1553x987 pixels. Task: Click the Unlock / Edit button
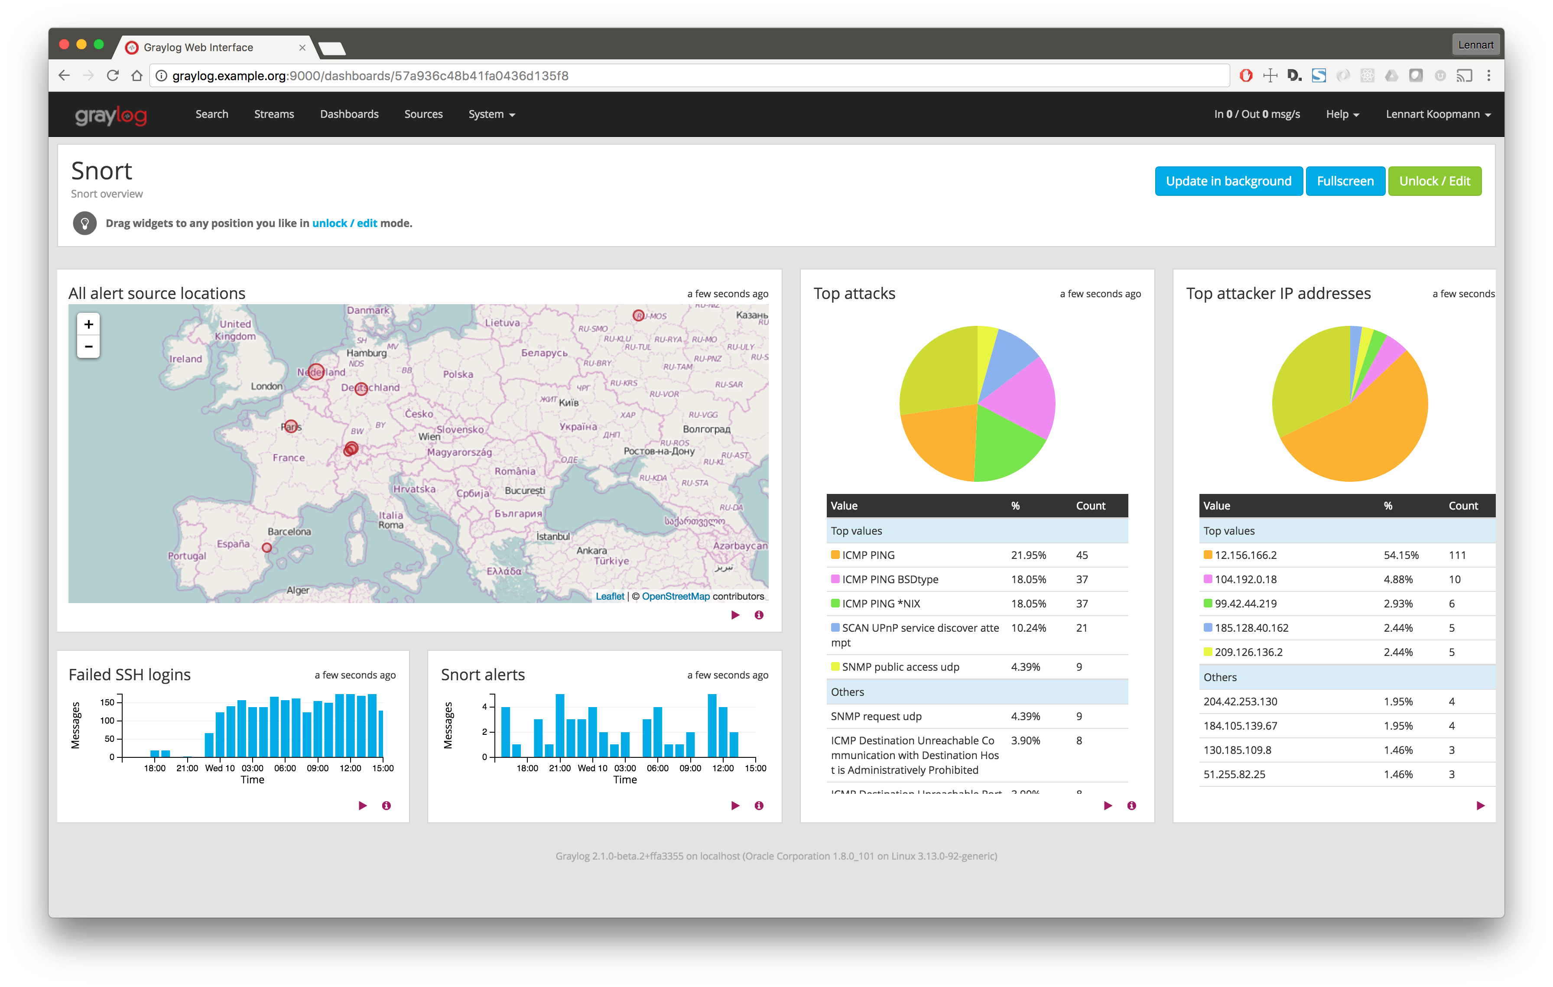pos(1434,181)
